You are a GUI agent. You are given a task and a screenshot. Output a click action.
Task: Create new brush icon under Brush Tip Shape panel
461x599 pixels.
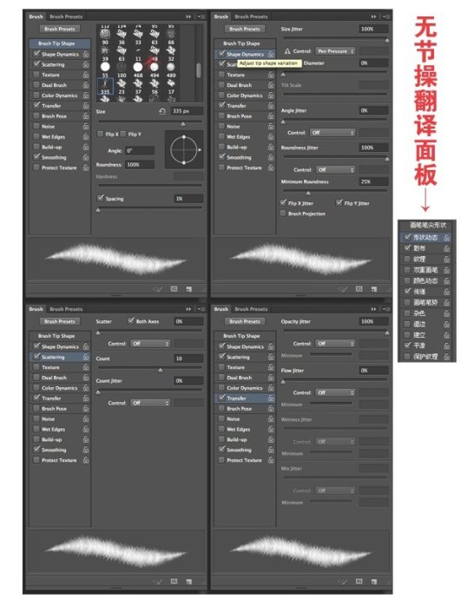pyautogui.click(x=189, y=289)
